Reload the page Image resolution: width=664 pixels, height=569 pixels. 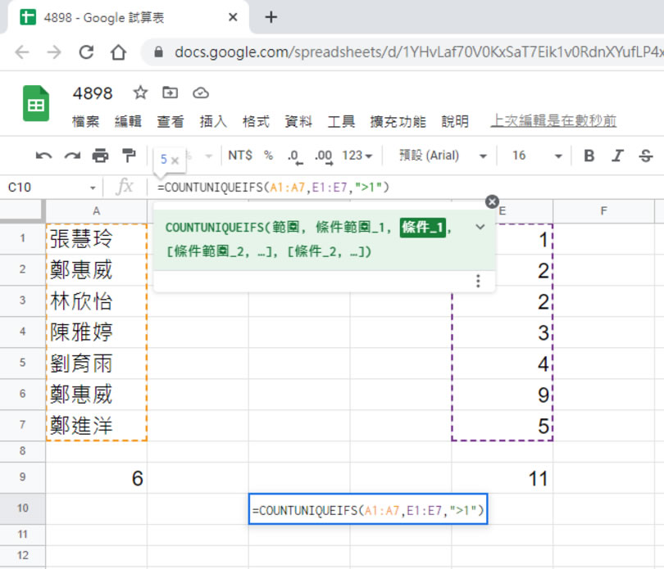(86, 52)
